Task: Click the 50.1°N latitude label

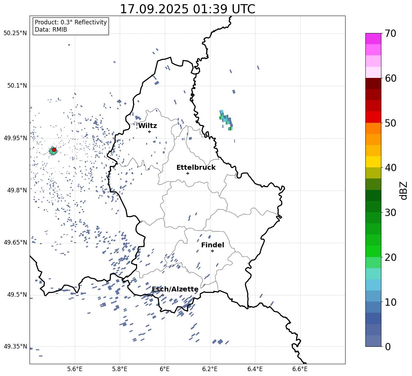Action: pos(17,86)
